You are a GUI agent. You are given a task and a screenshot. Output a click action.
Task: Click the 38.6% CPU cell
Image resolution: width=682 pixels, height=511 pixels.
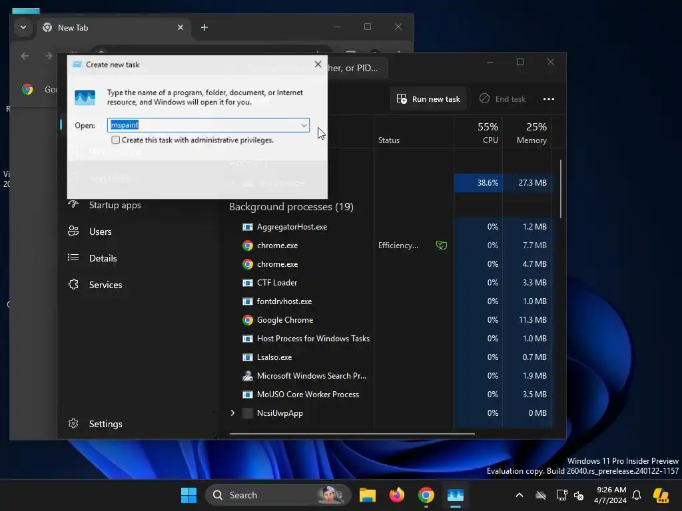[478, 183]
